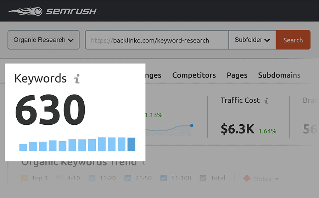The width and height of the screenshot is (319, 198).
Task: Disable the 51-100 checkbox
Action: click(x=164, y=178)
